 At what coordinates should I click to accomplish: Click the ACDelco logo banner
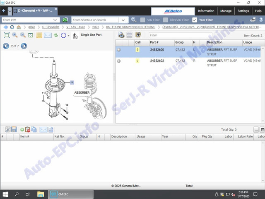click(x=173, y=11)
